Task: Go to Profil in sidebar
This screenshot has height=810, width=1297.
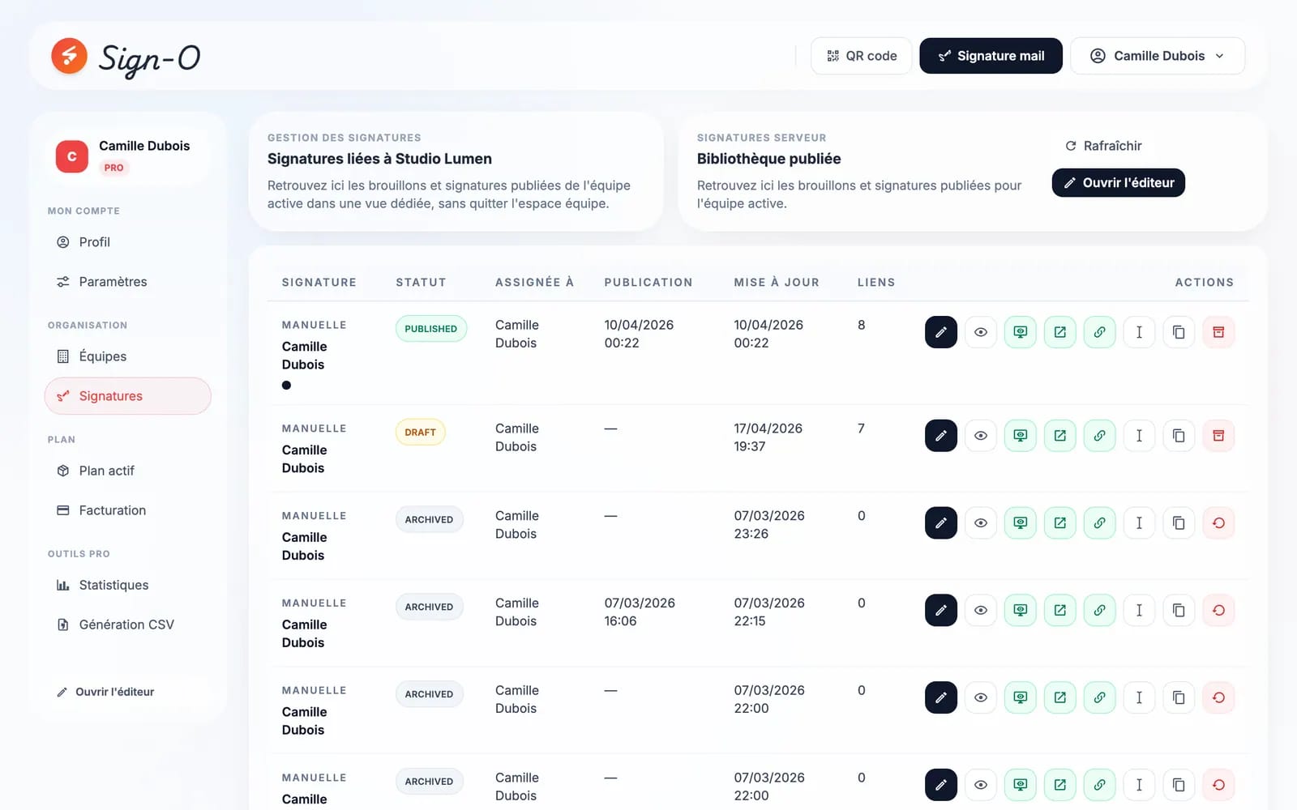Action: pyautogui.click(x=128, y=242)
